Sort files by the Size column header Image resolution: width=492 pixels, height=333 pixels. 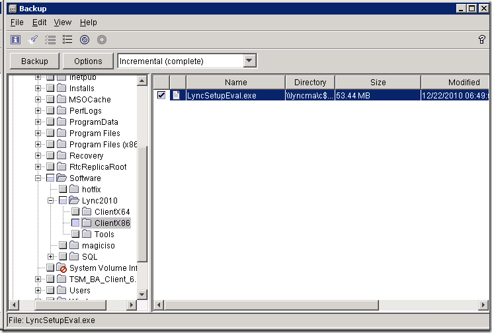click(378, 83)
